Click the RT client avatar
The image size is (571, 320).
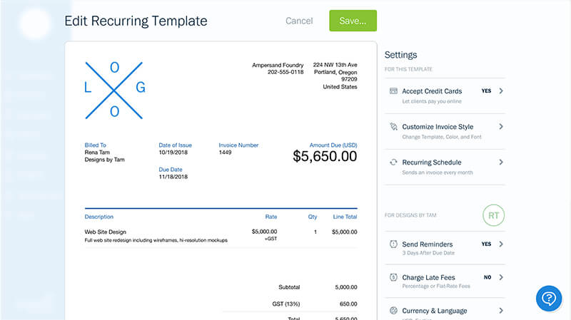(493, 215)
